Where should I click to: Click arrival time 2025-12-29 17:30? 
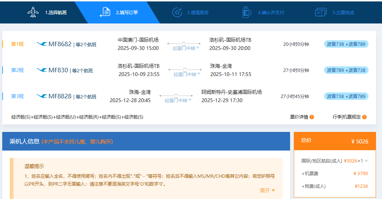pyautogui.click(x=222, y=100)
